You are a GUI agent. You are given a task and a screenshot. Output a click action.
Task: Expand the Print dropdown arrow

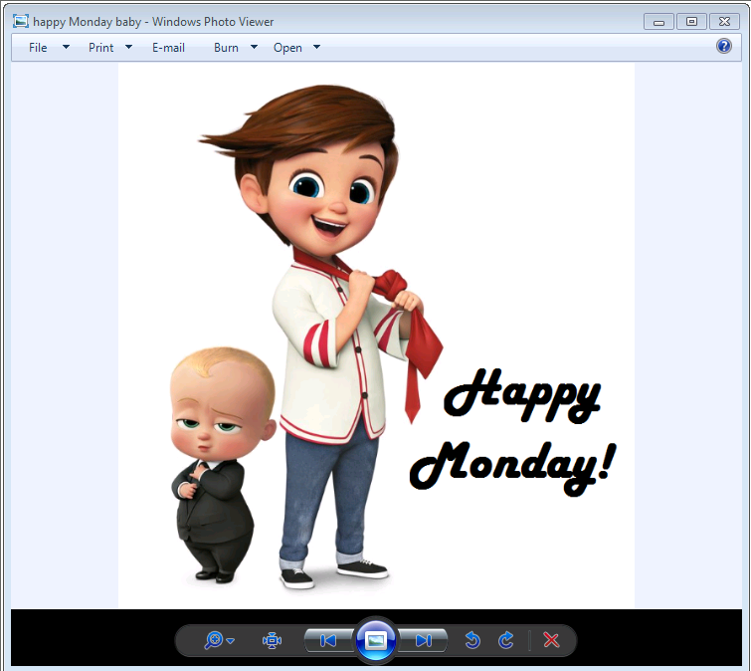coord(128,47)
